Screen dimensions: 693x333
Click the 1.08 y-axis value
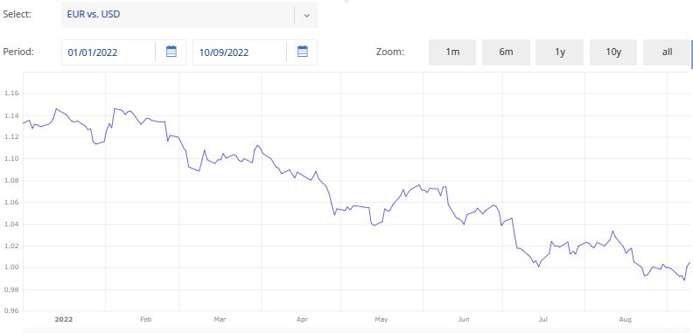pyautogui.click(x=11, y=181)
